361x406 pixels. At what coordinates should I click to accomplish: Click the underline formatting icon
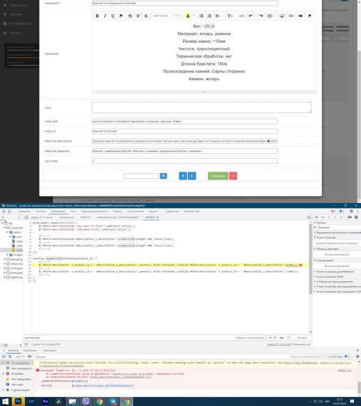113,16
